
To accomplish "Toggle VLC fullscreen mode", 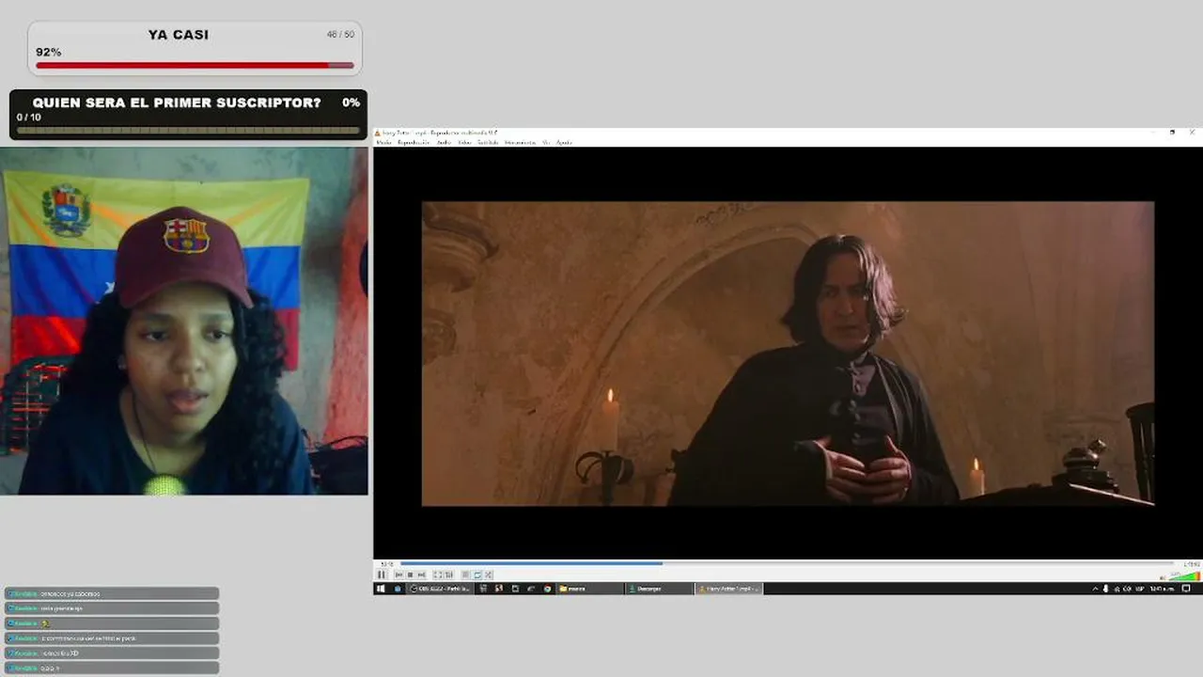I will 437,575.
